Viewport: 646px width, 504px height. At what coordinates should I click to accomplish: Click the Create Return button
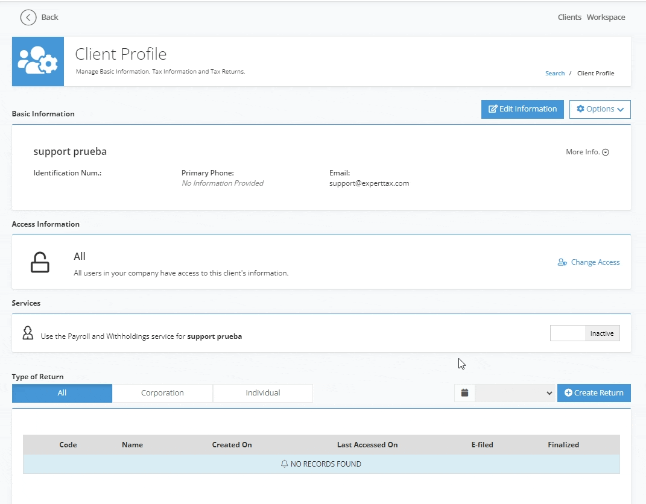coord(594,393)
